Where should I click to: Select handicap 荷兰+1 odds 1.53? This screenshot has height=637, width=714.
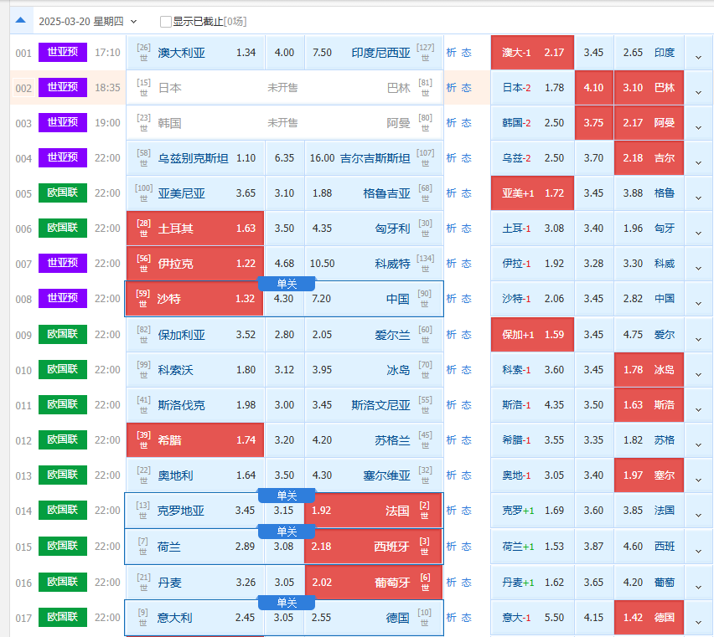(x=532, y=547)
